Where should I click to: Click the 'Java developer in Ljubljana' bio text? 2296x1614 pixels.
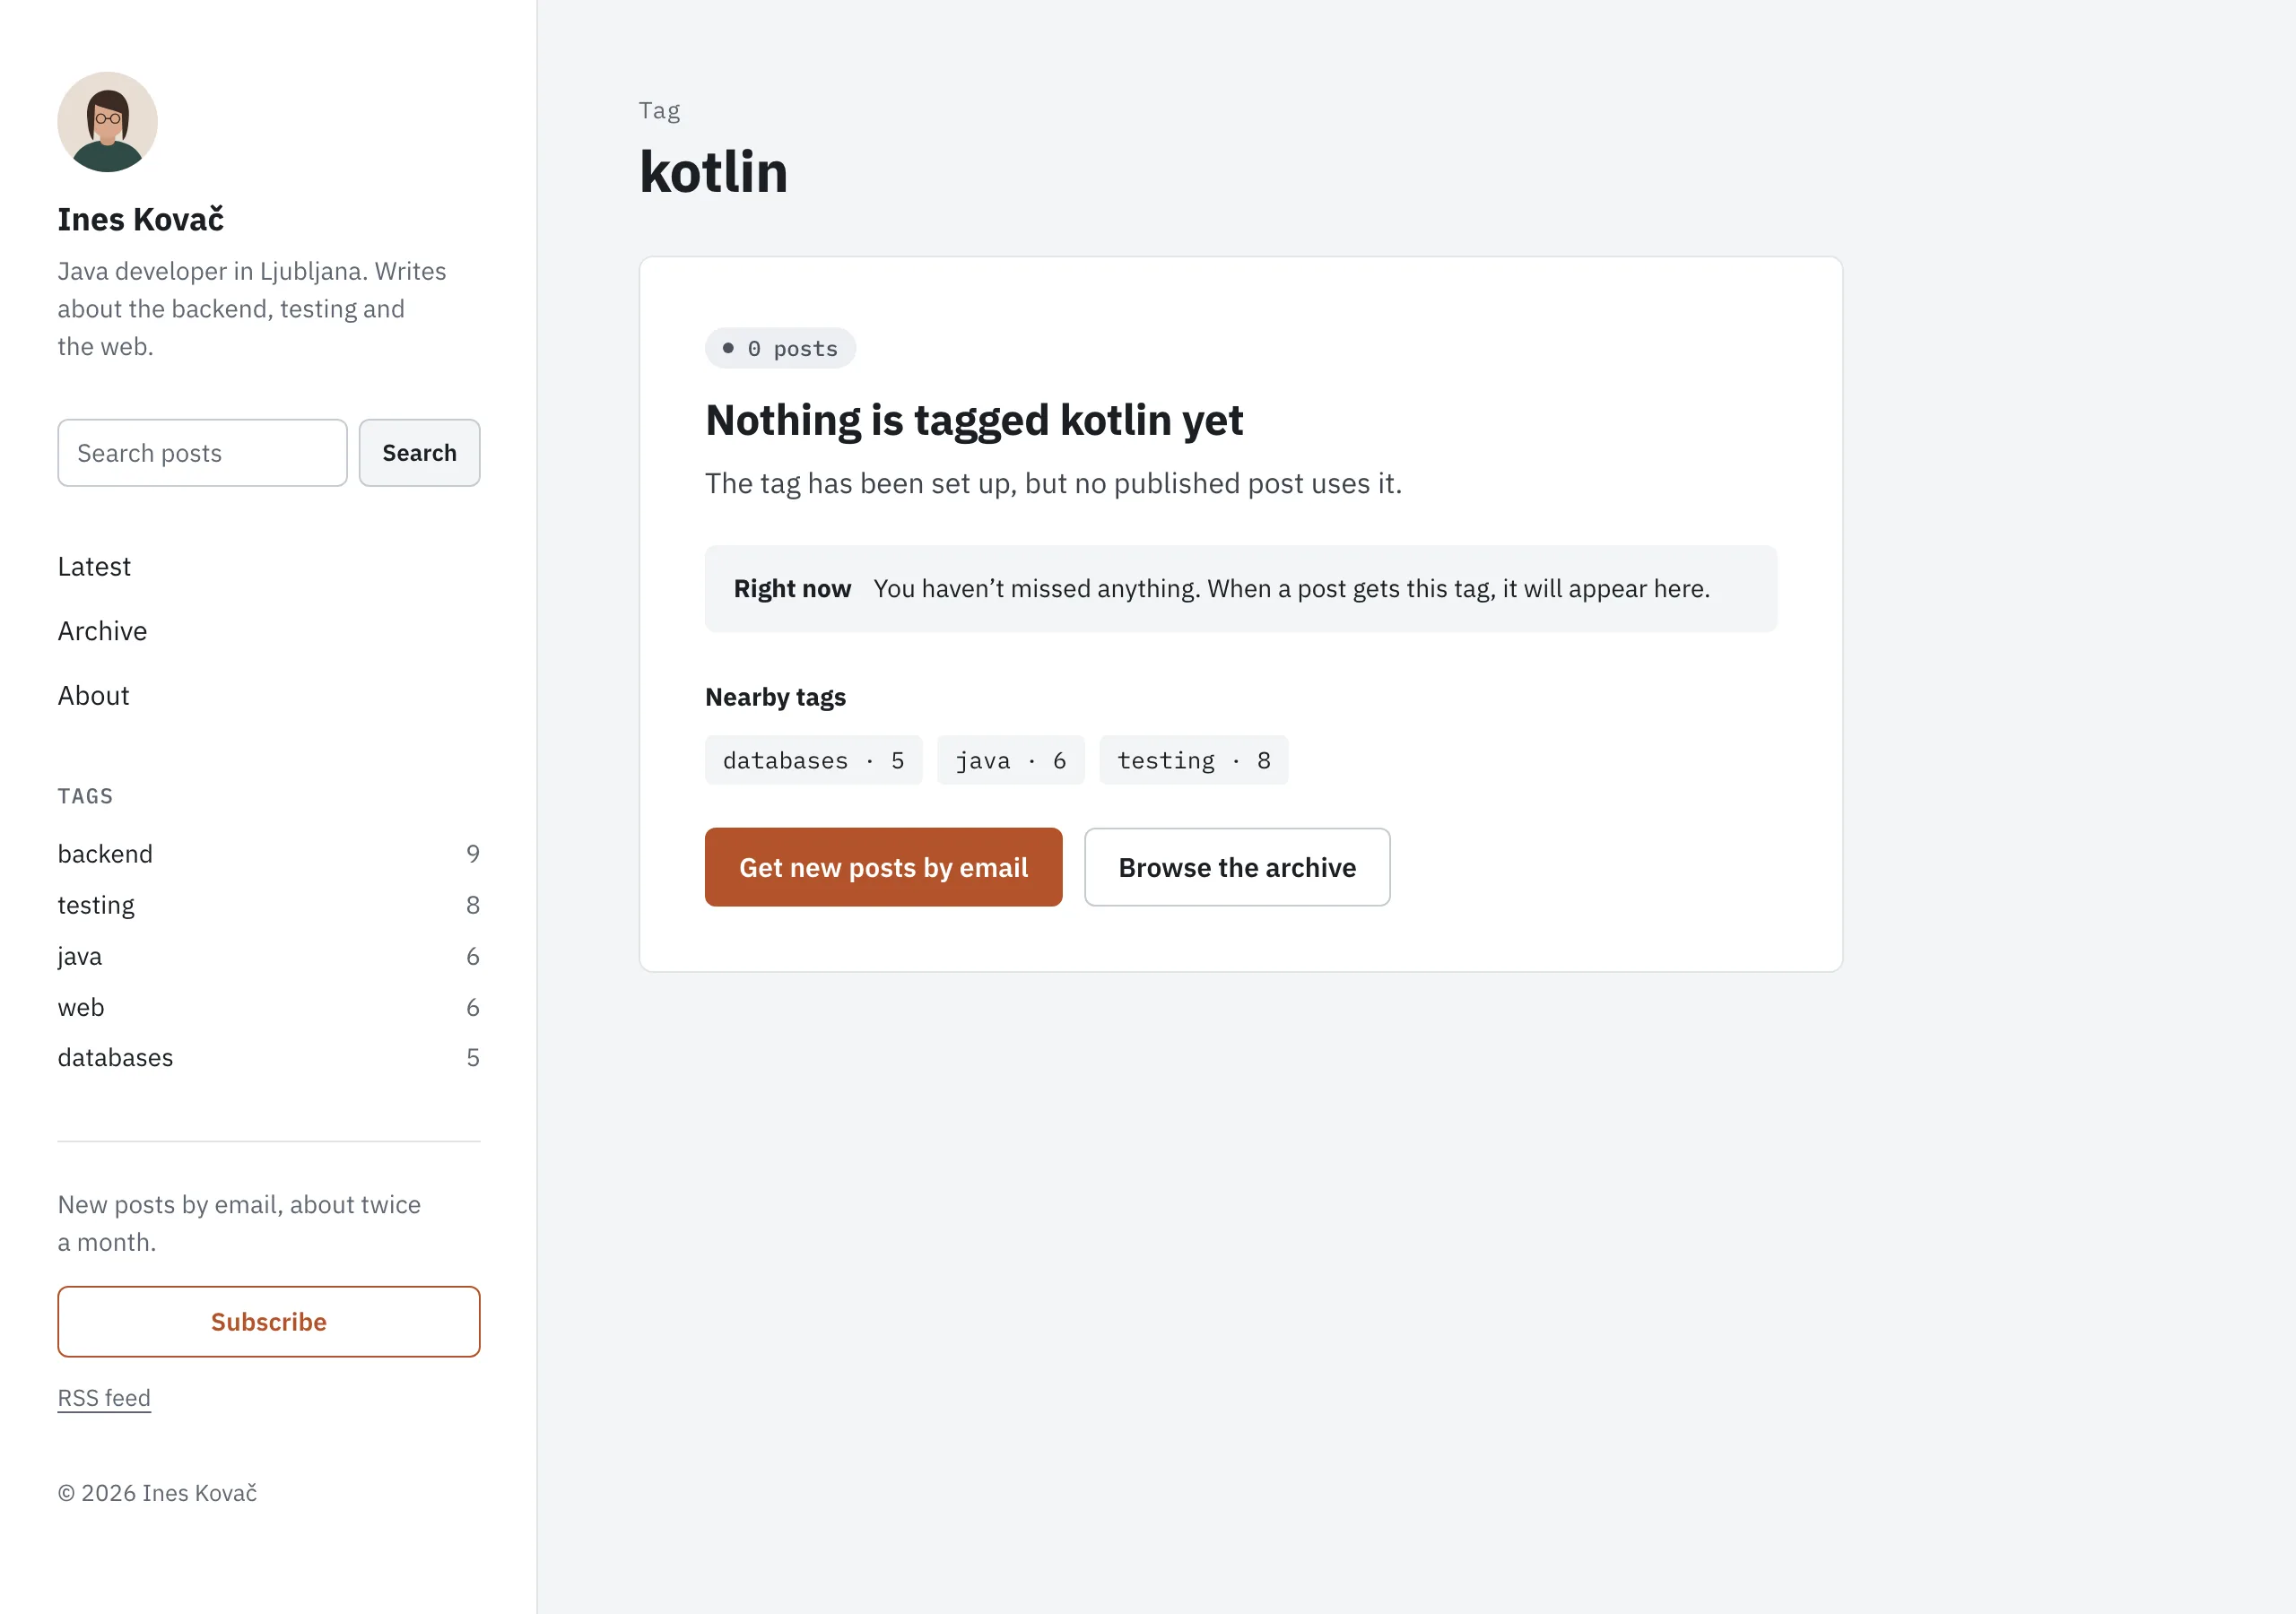[x=252, y=309]
